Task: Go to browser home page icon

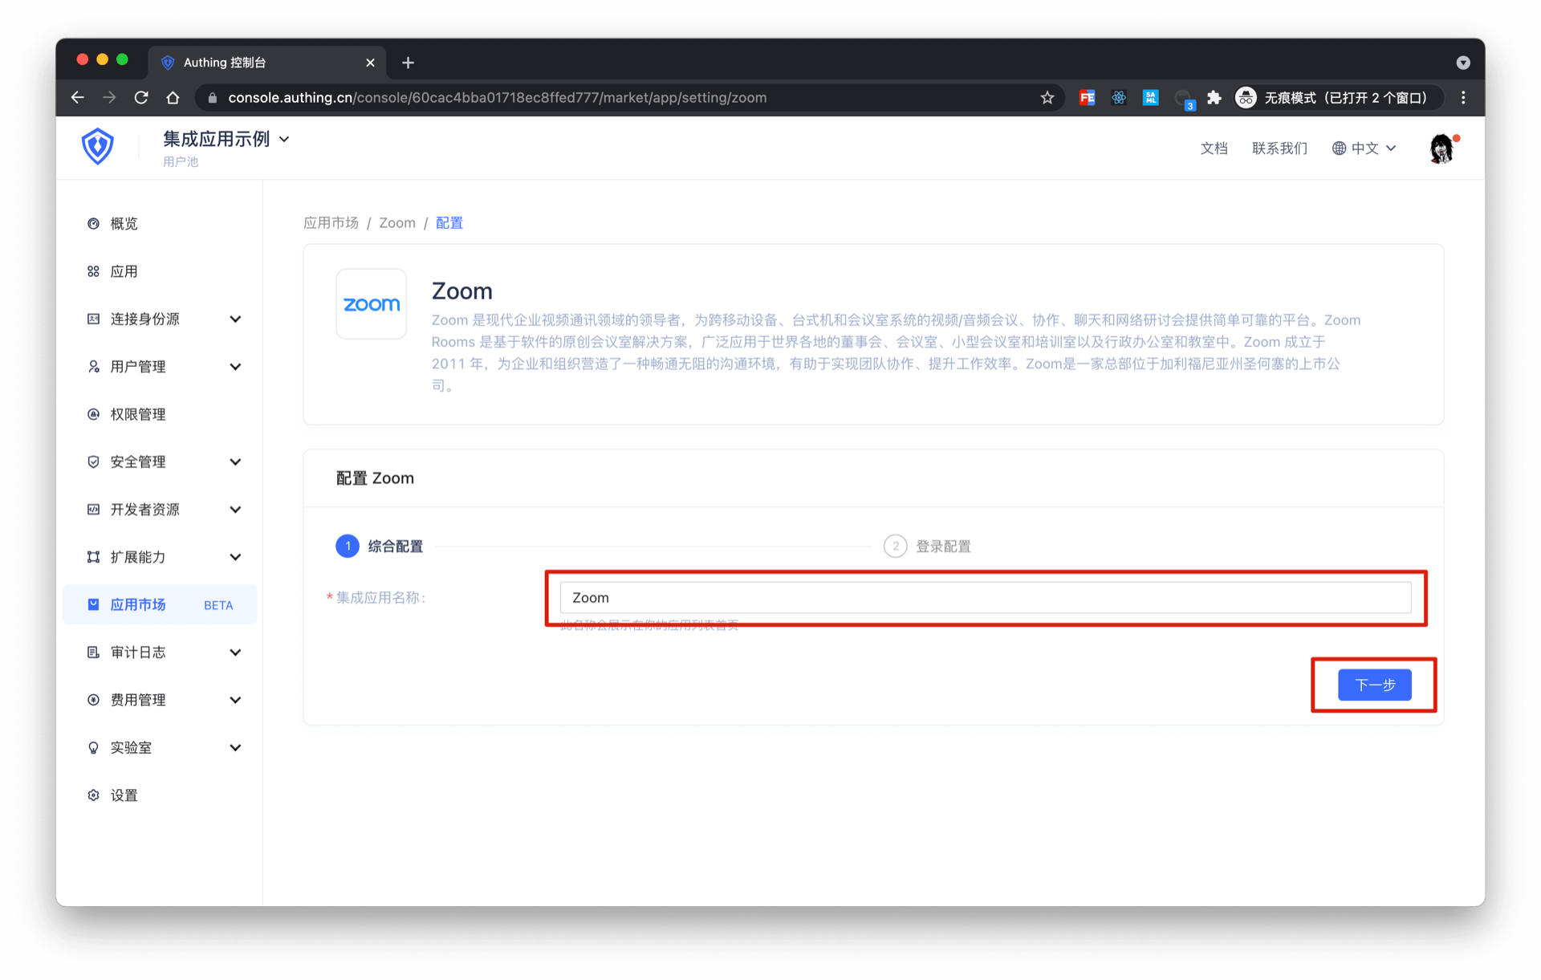Action: (173, 98)
